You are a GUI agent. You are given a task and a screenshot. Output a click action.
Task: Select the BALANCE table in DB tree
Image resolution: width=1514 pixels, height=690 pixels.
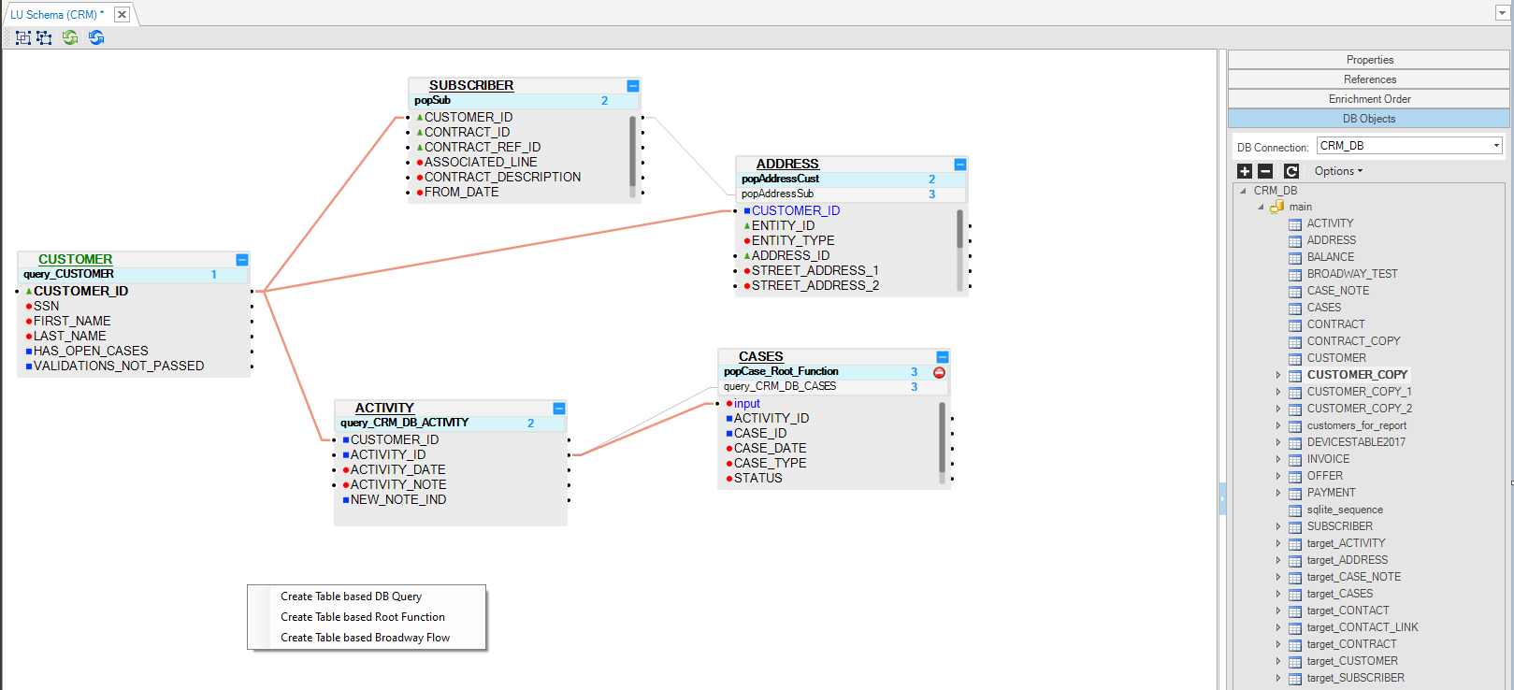(x=1330, y=257)
